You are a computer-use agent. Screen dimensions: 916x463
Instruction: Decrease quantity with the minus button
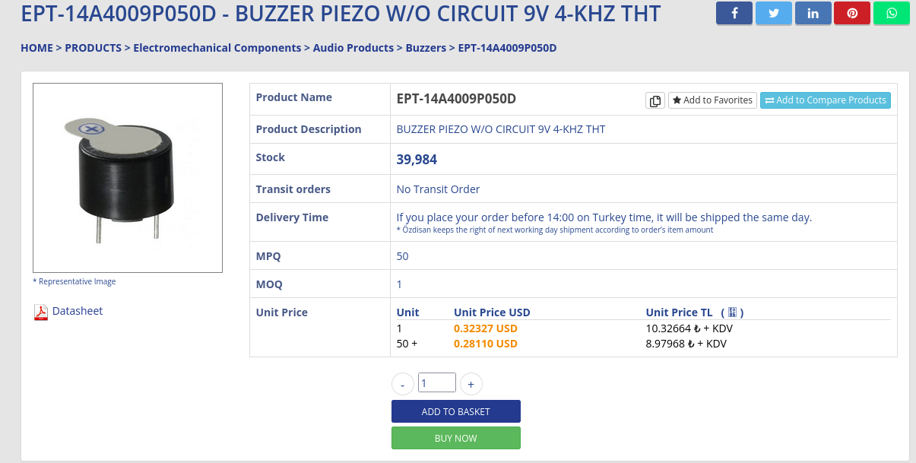click(x=403, y=385)
